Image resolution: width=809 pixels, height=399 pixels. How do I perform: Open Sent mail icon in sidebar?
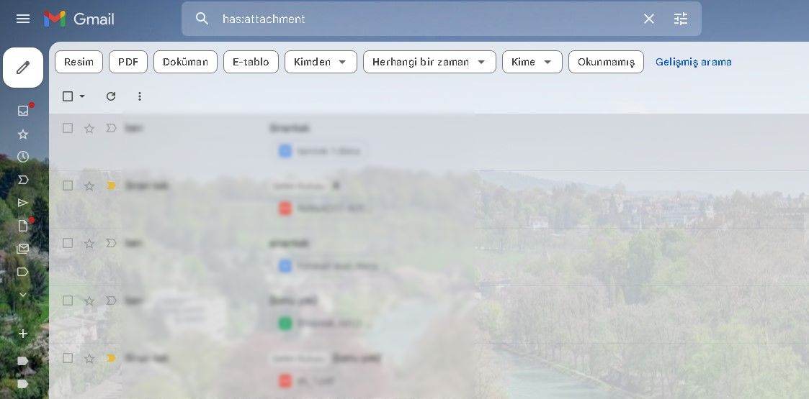[x=23, y=203]
